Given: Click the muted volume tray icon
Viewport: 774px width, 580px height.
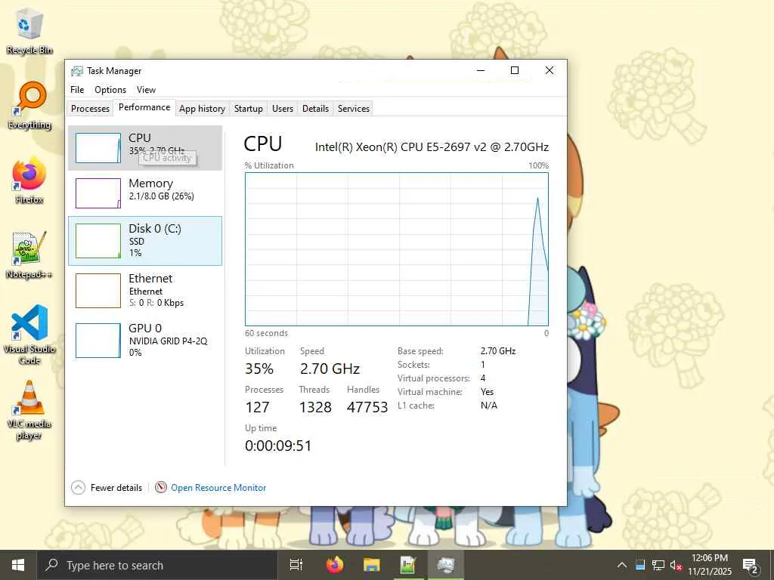Looking at the screenshot, I should point(676,565).
